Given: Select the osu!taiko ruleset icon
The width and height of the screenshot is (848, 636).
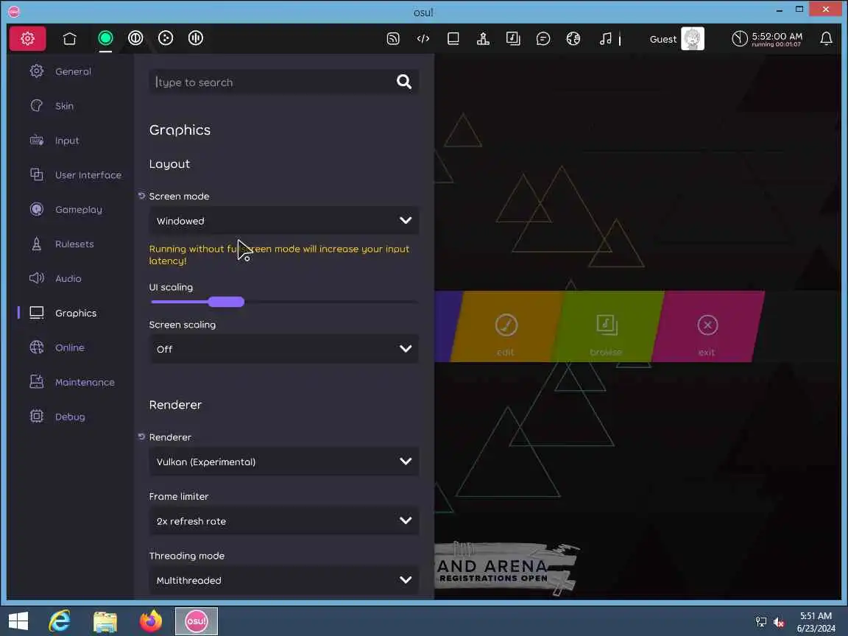Looking at the screenshot, I should pos(135,38).
